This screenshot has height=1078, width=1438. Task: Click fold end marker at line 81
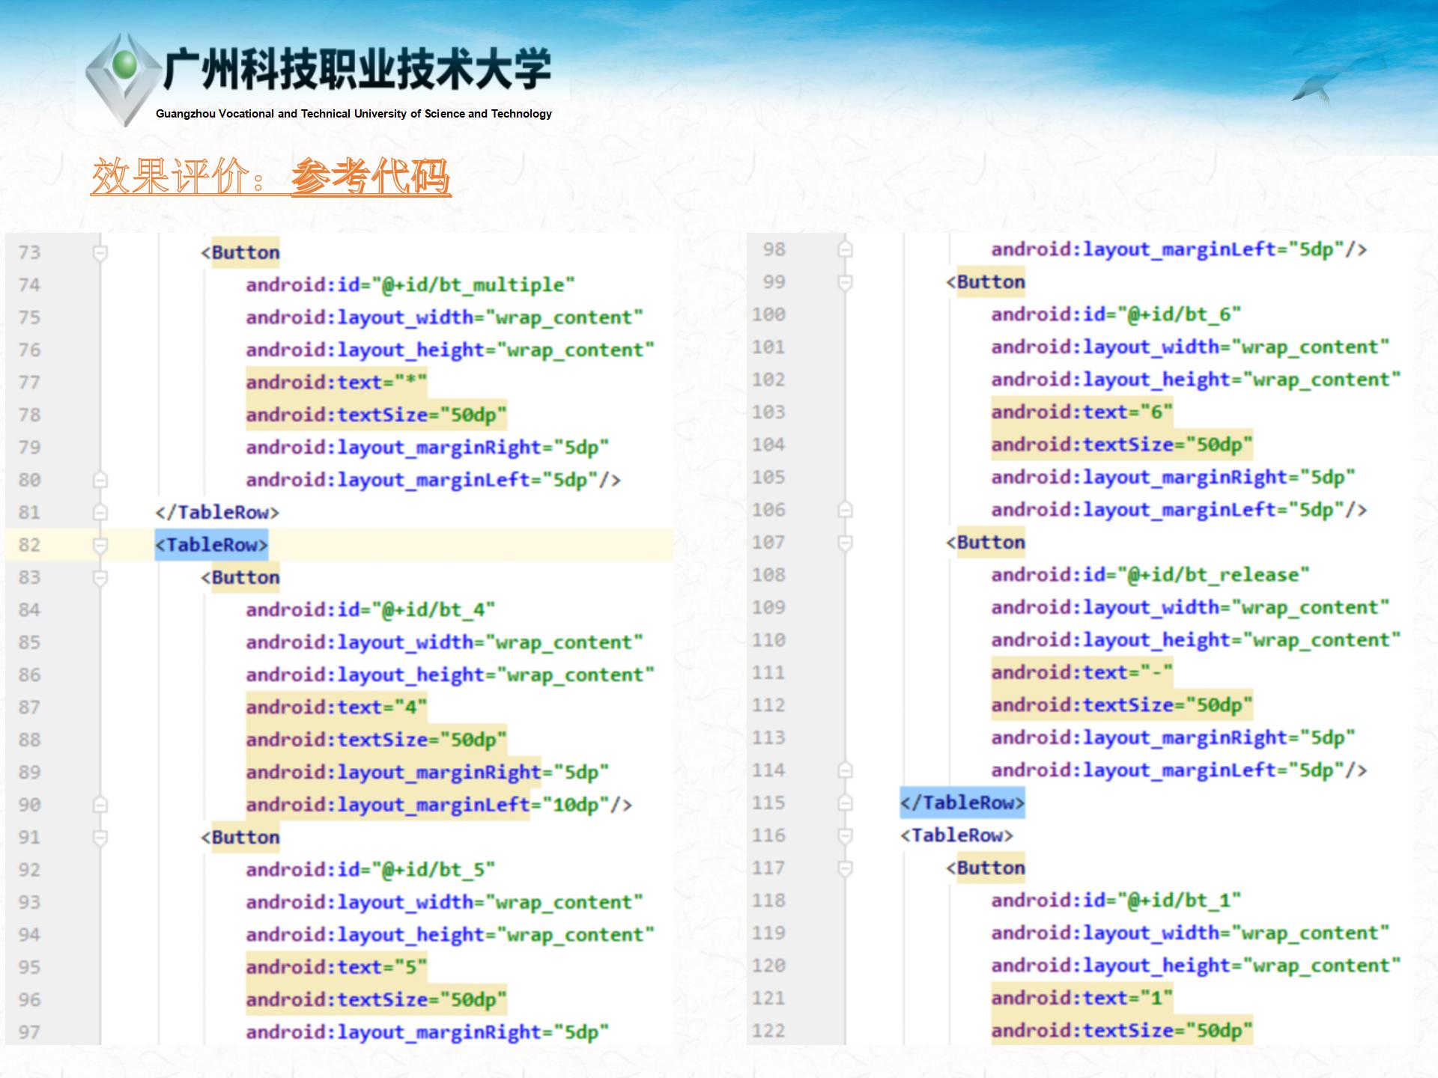coord(100,513)
